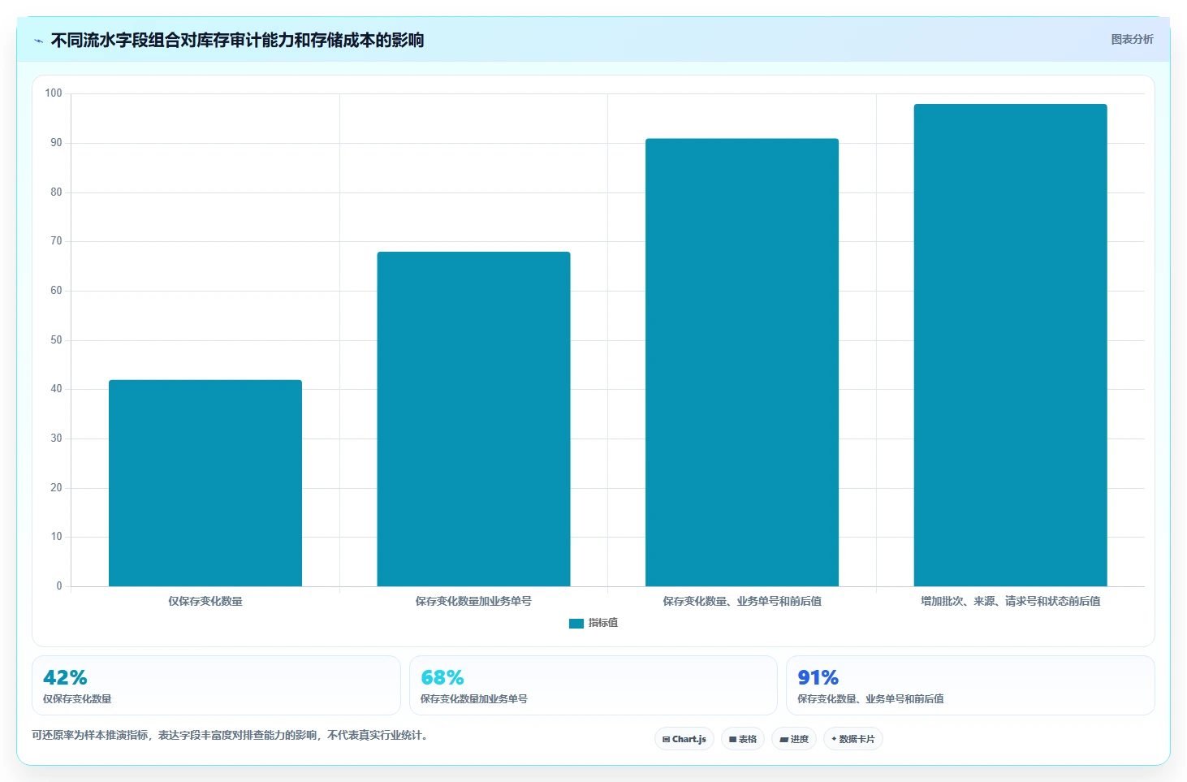The height and width of the screenshot is (782, 1187).
Task: Select the 保存变化数量加业务单号 bar
Action: click(x=473, y=419)
